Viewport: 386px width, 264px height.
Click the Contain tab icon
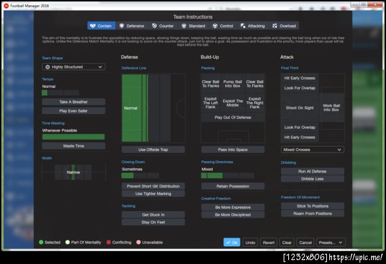coord(93,26)
